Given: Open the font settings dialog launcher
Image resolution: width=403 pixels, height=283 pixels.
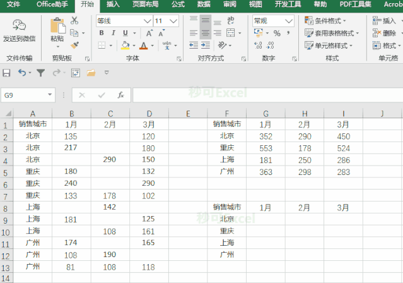Looking at the screenshot, I should [178, 59].
